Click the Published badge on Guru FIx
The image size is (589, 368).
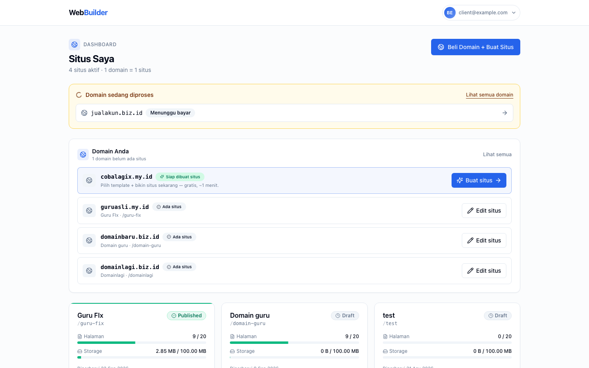click(x=187, y=316)
